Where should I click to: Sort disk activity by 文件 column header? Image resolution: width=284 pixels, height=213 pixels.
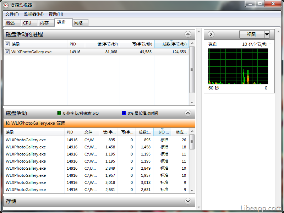pos(91,132)
